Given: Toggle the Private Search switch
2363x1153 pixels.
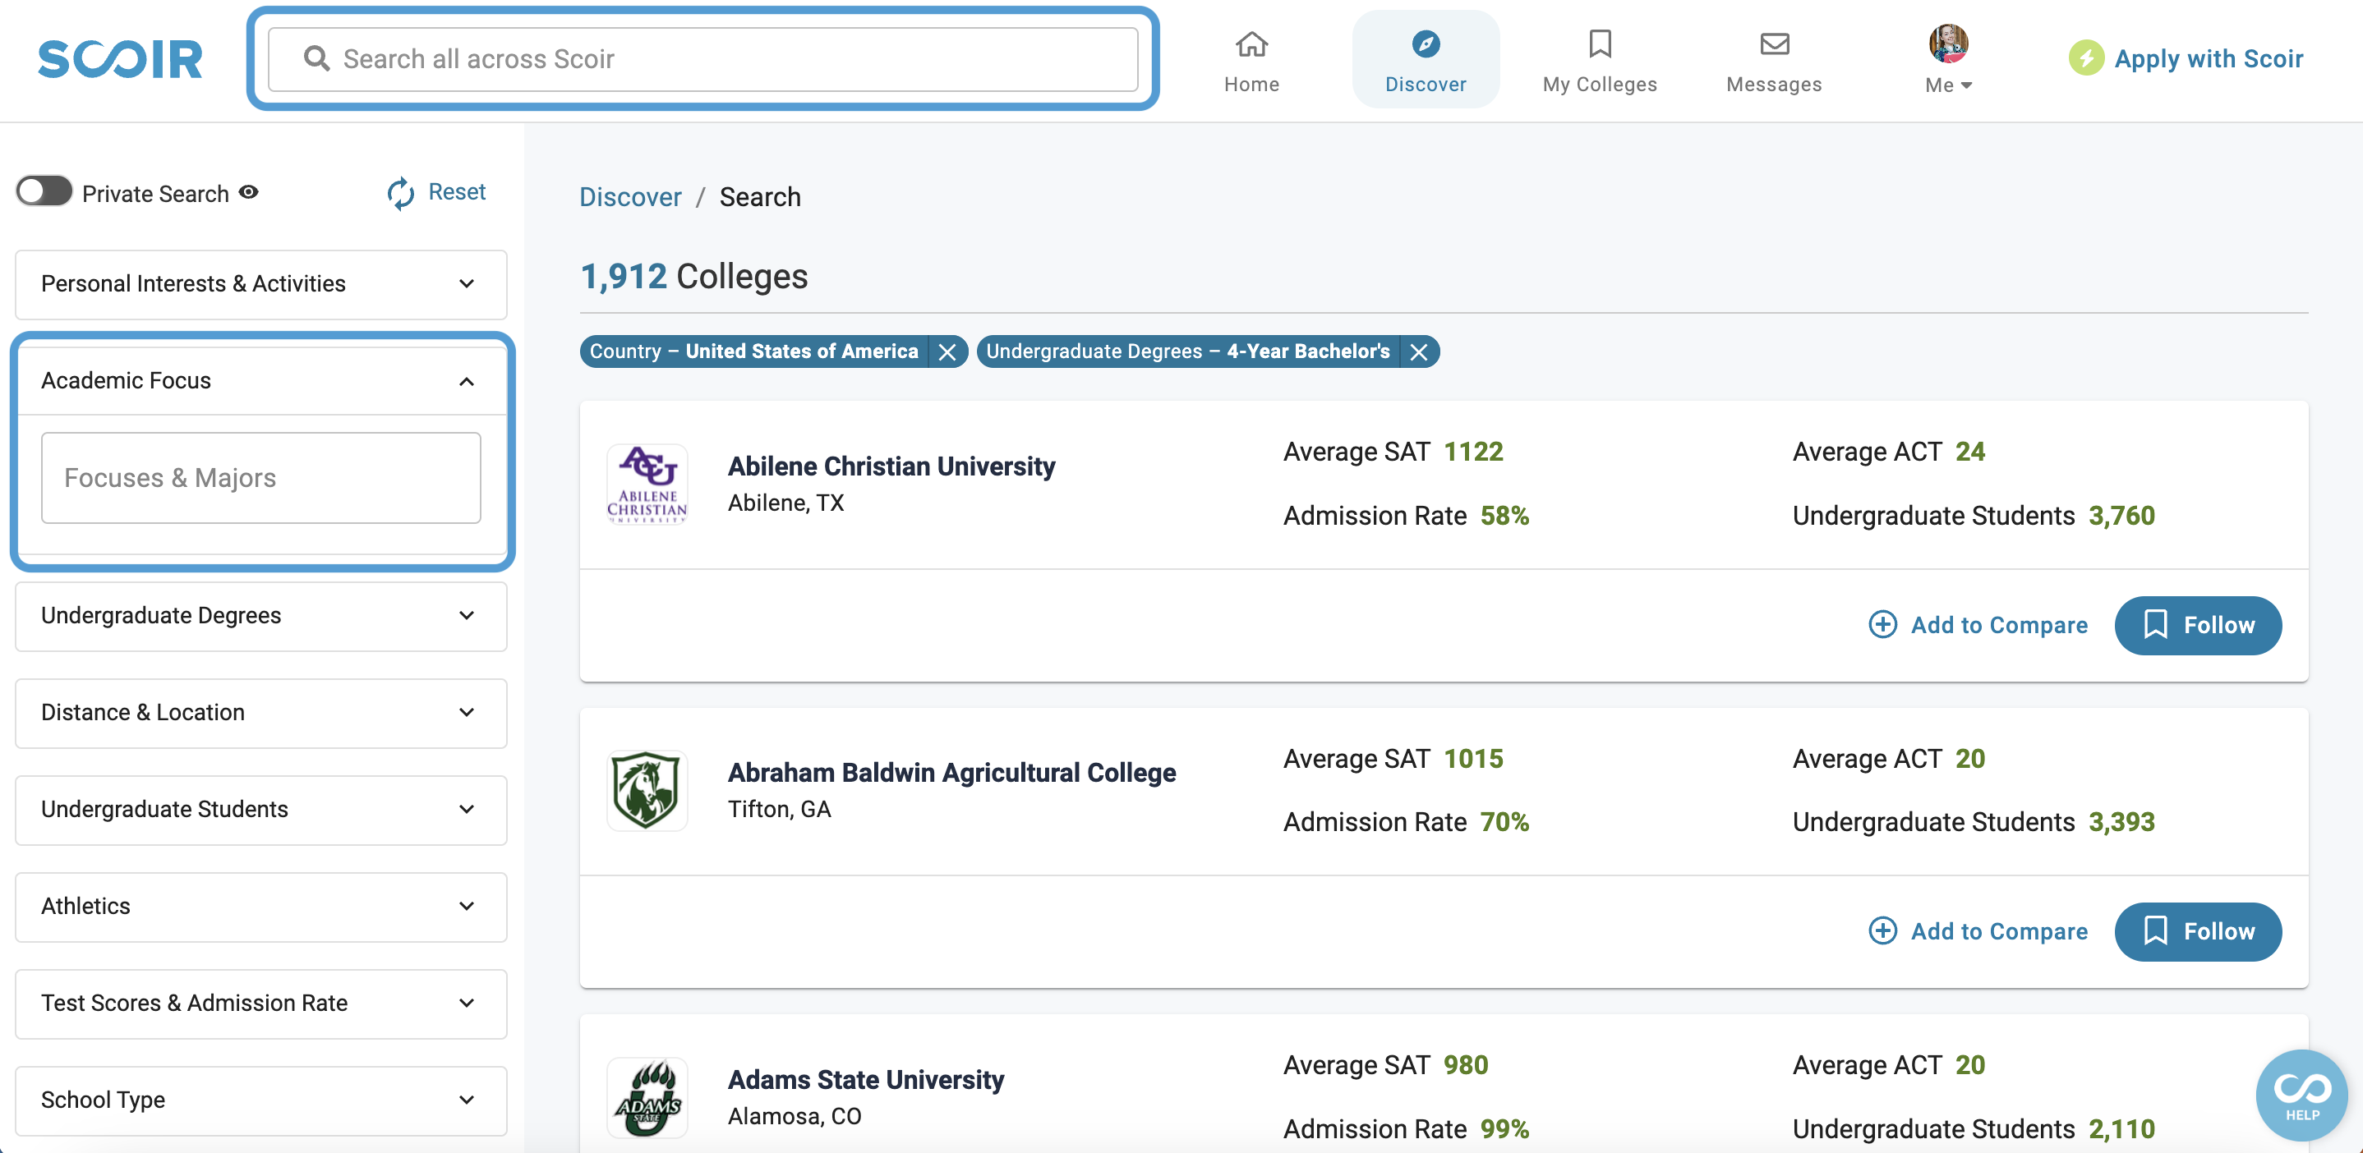Looking at the screenshot, I should 44,192.
